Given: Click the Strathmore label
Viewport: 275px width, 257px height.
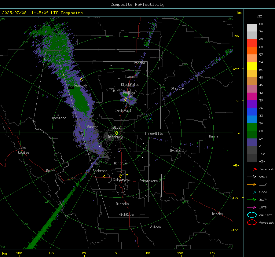Looking at the screenshot, I should [x=148, y=181].
